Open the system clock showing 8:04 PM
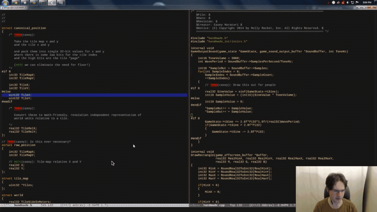Viewport: 377px width, 212px height. click(367, 3)
